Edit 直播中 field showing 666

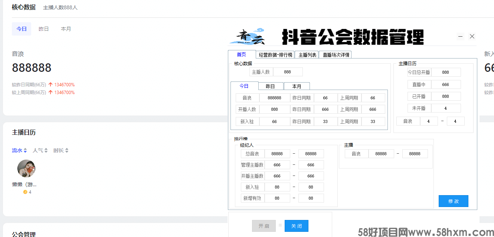(x=446, y=84)
